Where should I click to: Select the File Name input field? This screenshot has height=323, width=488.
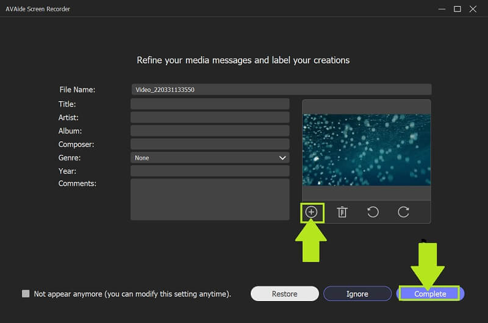point(281,90)
